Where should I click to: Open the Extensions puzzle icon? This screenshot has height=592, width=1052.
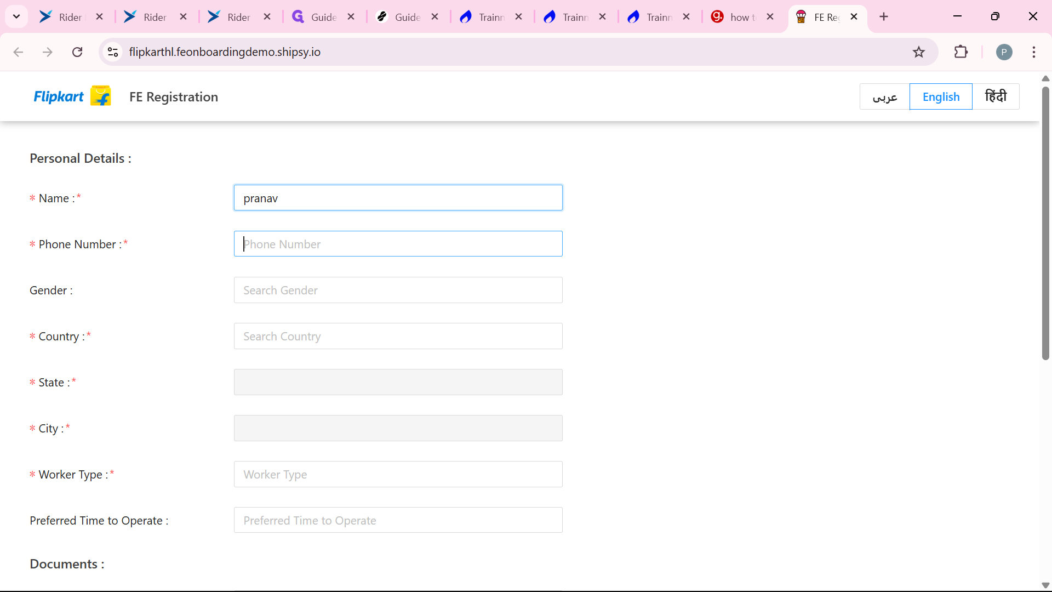point(961,52)
